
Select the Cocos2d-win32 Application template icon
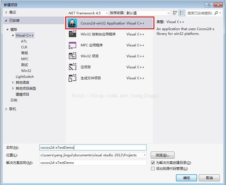pyautogui.click(x=73, y=23)
